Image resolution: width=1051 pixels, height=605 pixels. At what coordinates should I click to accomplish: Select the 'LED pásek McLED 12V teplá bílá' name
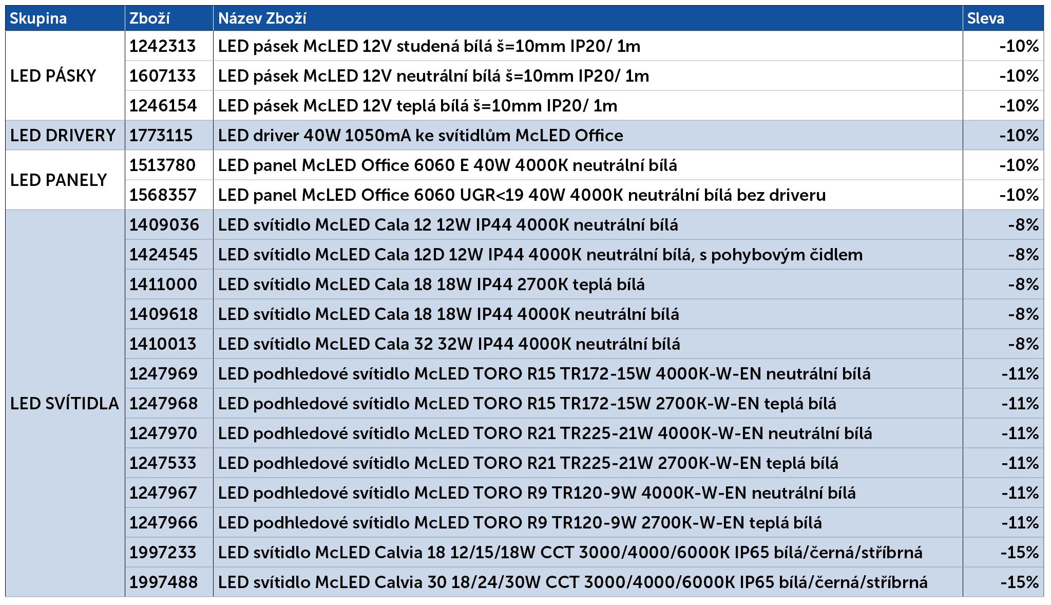(417, 106)
